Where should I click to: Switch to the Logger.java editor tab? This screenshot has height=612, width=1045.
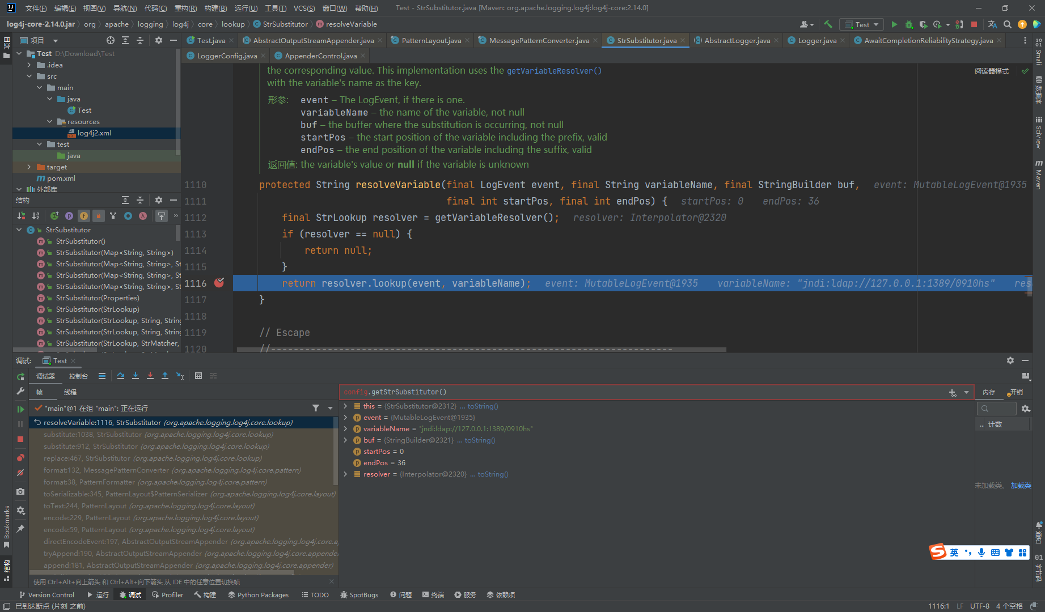click(817, 40)
